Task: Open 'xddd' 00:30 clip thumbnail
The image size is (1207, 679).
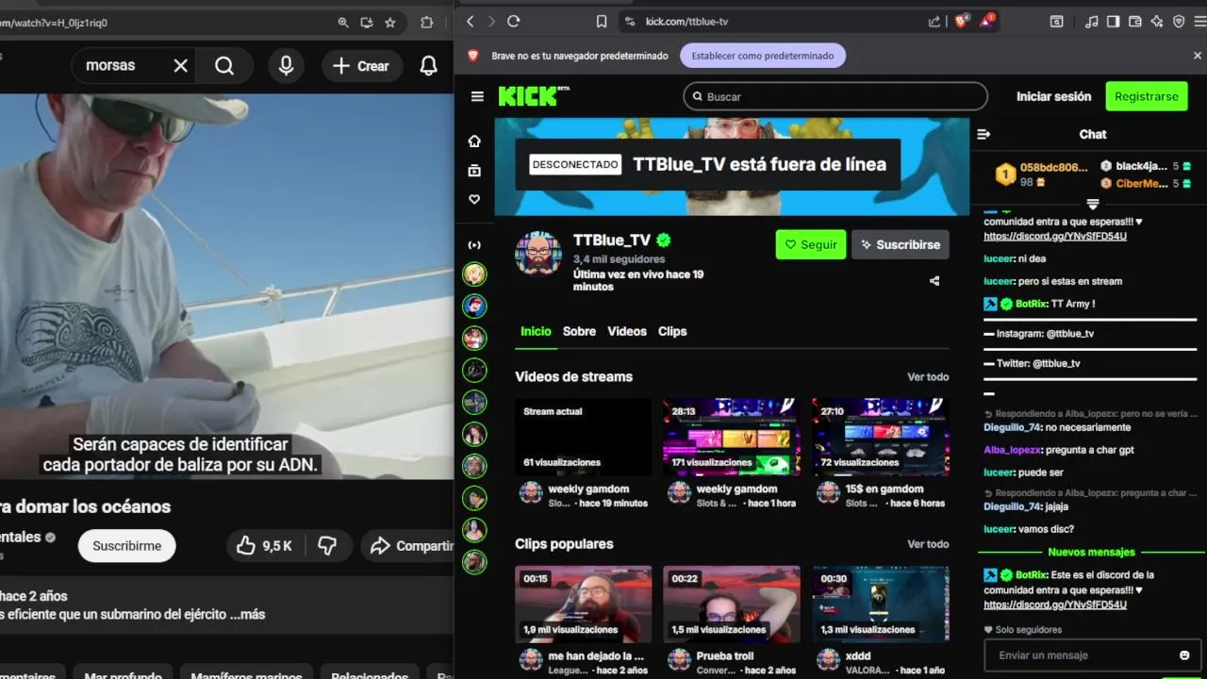Action: [x=881, y=604]
